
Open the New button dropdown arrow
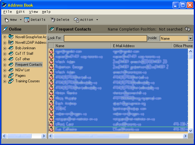[x=21, y=20]
